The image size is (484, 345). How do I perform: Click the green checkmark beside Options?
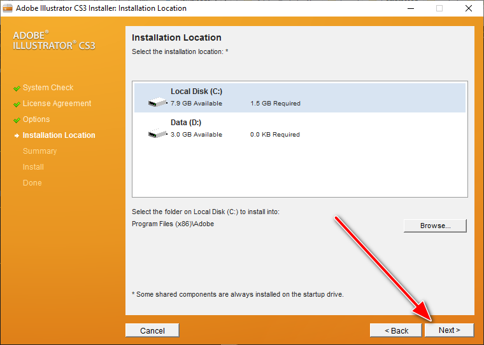pyautogui.click(x=17, y=120)
